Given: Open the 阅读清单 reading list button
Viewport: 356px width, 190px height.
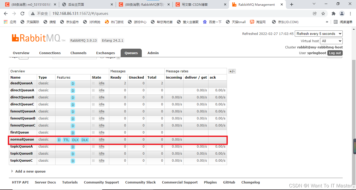Looking at the screenshot, I should tap(343, 22).
